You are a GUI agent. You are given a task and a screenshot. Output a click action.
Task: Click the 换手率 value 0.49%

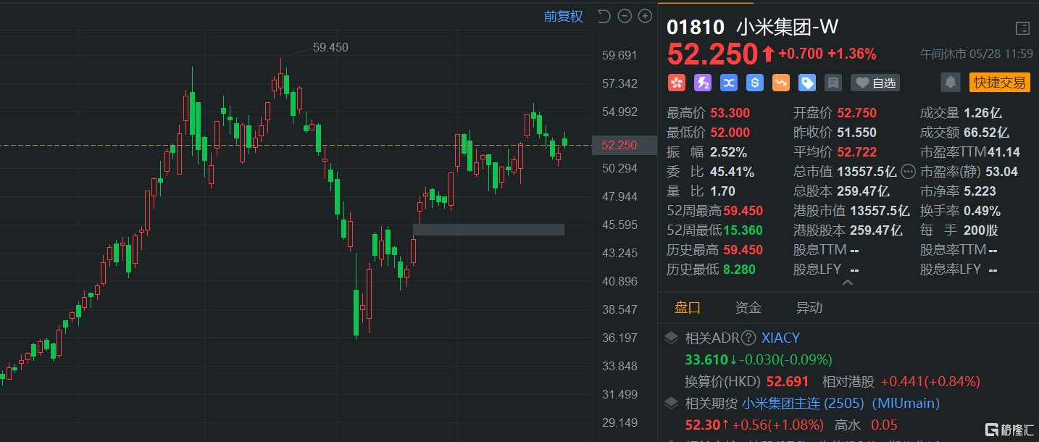coord(982,211)
